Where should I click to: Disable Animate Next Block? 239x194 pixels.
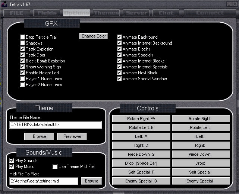click(x=119, y=72)
